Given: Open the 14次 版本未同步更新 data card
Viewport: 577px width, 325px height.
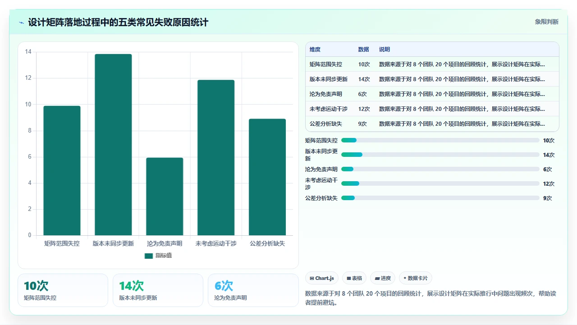Looking at the screenshot, I should [158, 290].
